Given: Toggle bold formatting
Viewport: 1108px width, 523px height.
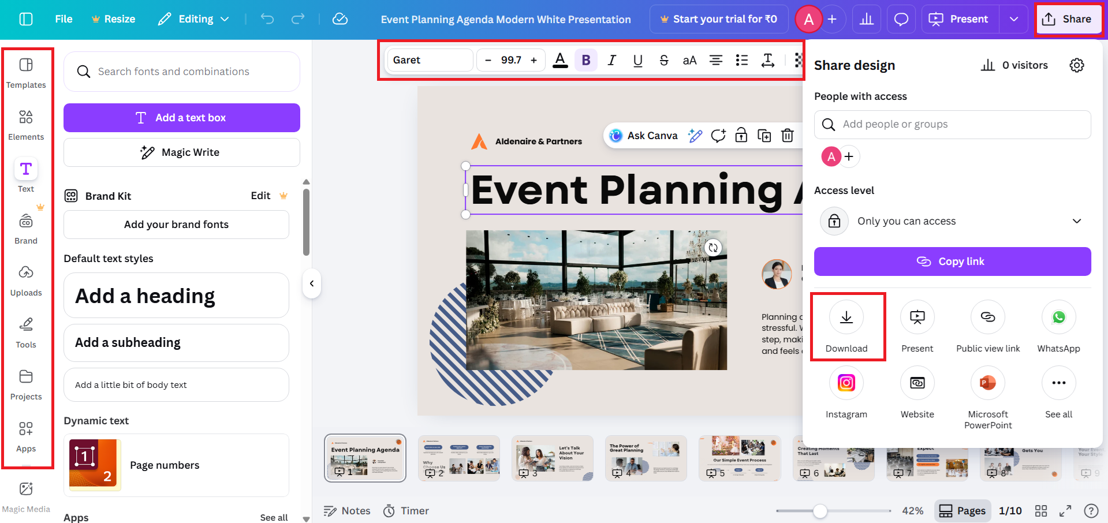Looking at the screenshot, I should 585,59.
